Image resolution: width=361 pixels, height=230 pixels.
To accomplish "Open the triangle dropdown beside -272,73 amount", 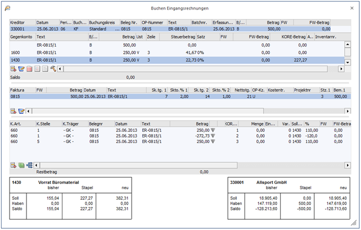I will click(x=213, y=135).
